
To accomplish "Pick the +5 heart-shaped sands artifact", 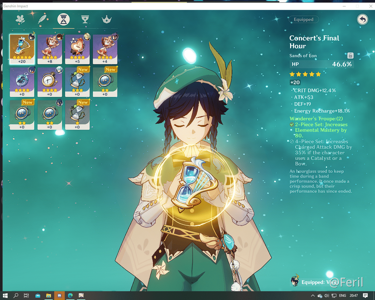I will click(x=77, y=49).
